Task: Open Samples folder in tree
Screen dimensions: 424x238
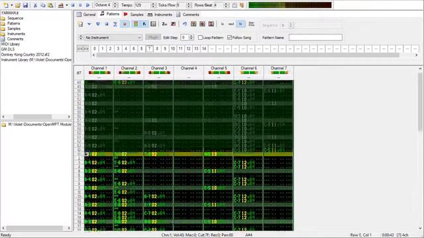Action: pos(14,28)
